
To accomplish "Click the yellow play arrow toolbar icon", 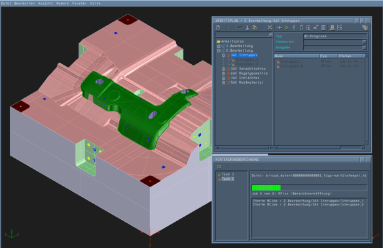I will point(287,28).
